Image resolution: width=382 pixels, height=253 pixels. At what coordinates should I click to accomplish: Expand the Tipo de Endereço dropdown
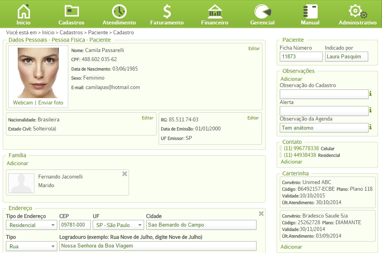(x=32, y=225)
